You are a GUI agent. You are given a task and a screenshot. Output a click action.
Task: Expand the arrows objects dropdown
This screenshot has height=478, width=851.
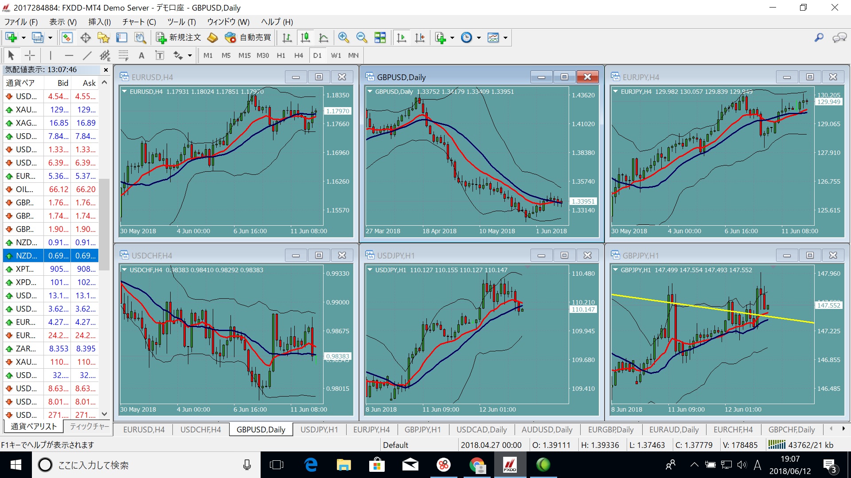pyautogui.click(x=190, y=56)
